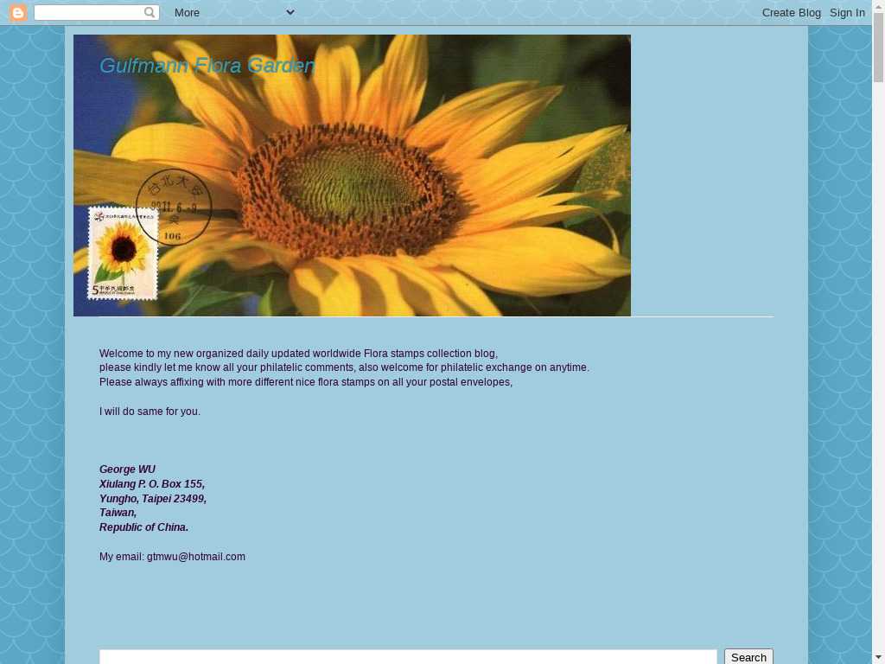Click the magnifier icon in navbar search
This screenshot has width=885, height=664.
tap(150, 13)
